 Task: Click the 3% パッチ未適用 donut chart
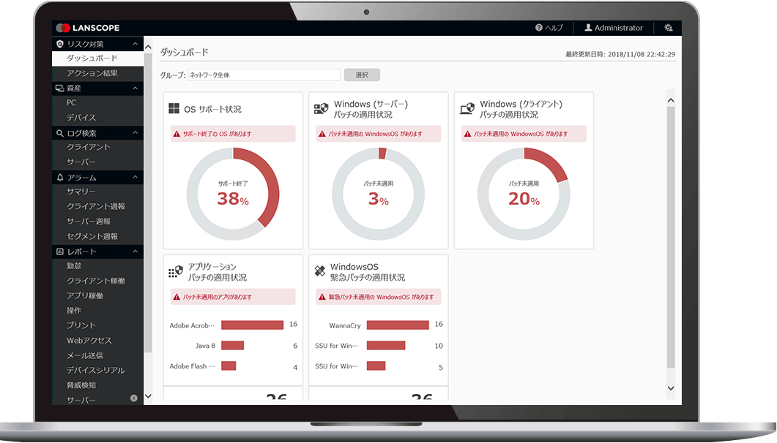(378, 194)
